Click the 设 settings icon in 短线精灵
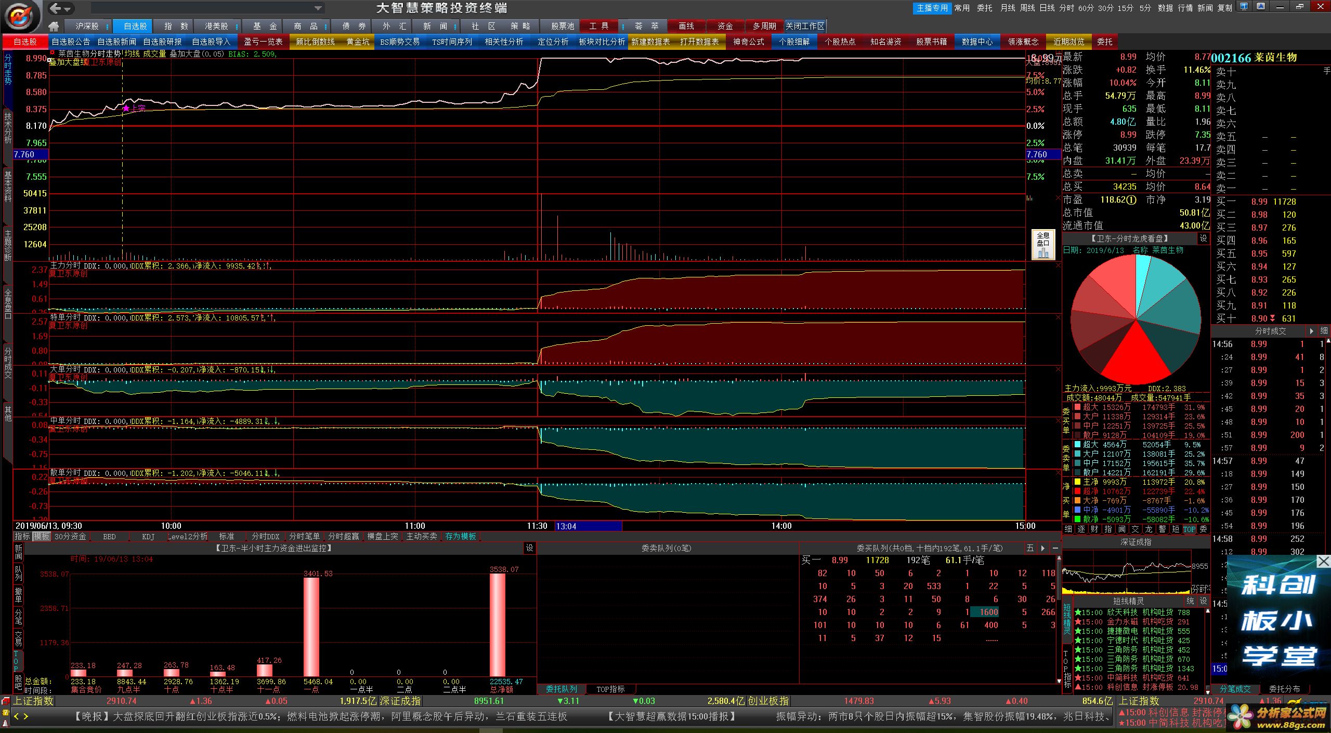The width and height of the screenshot is (1331, 733). click(1203, 601)
